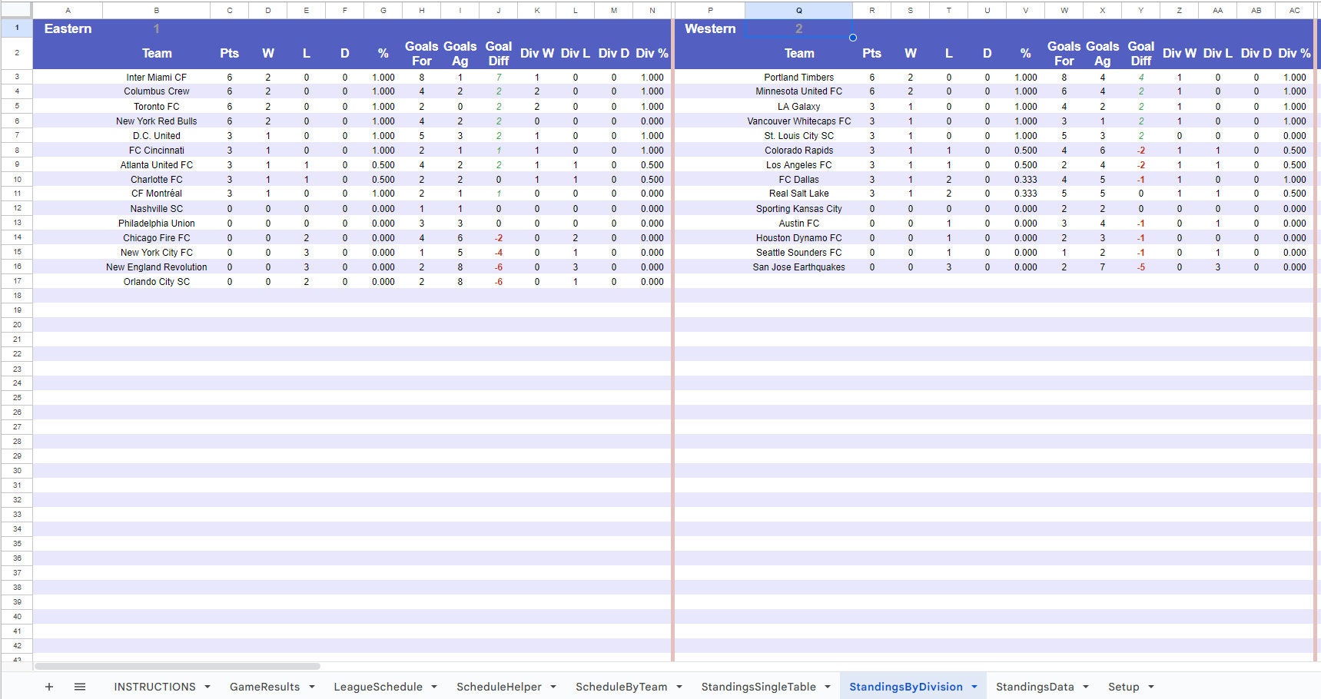The width and height of the screenshot is (1321, 699).
Task: Open the StandingsSingleTable tab dropdown arrow
Action: (x=827, y=686)
